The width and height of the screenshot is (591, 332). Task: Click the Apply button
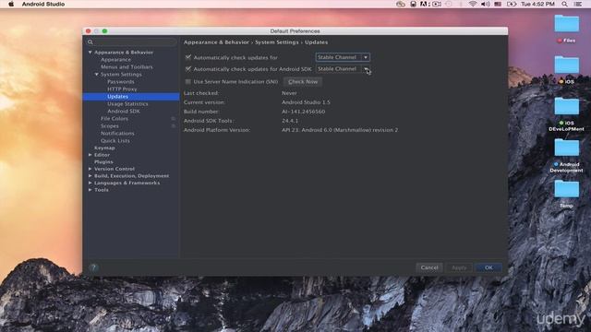coord(459,267)
